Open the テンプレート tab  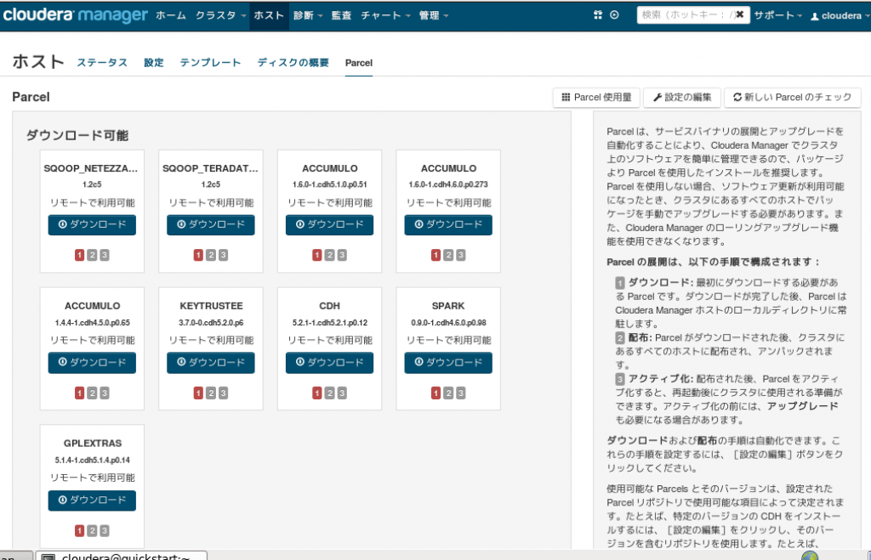tap(211, 63)
